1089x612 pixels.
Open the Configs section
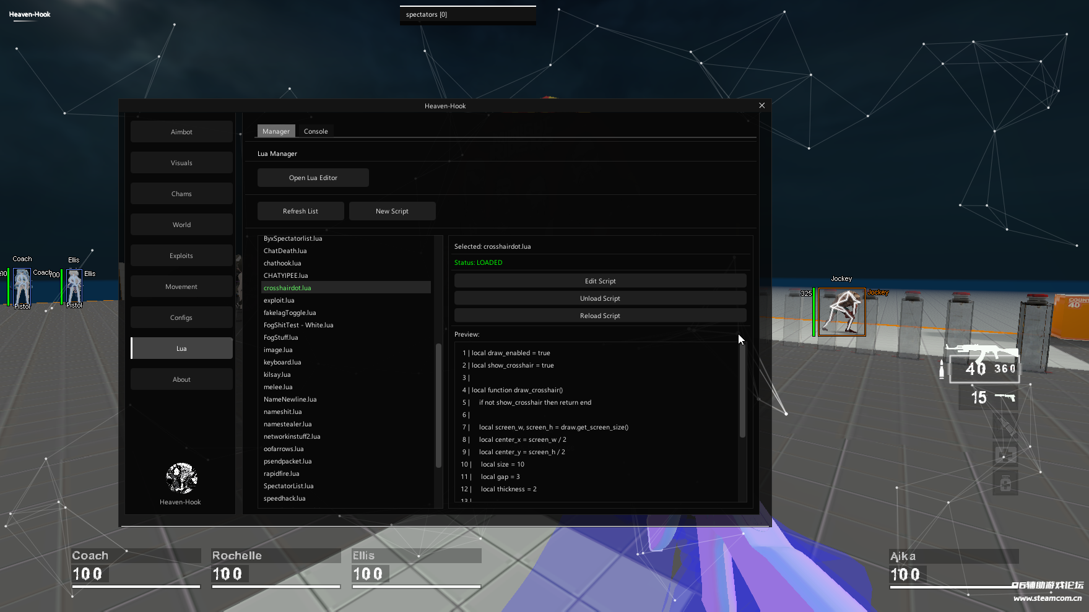tap(181, 317)
